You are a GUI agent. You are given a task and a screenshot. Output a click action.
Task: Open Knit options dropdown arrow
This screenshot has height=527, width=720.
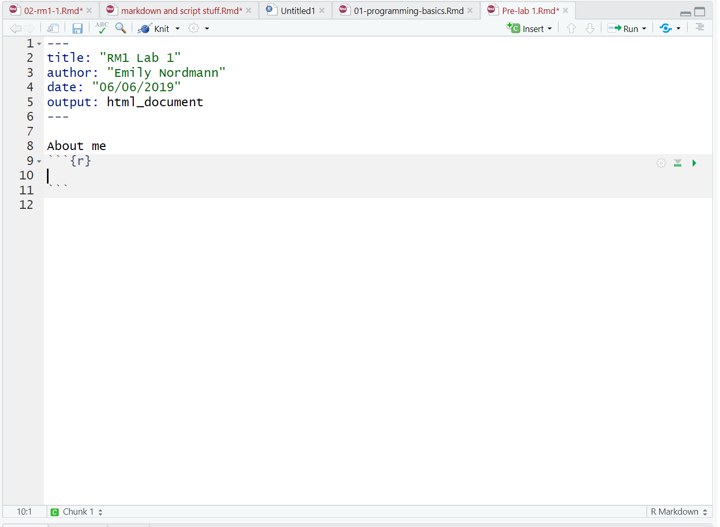[178, 29]
